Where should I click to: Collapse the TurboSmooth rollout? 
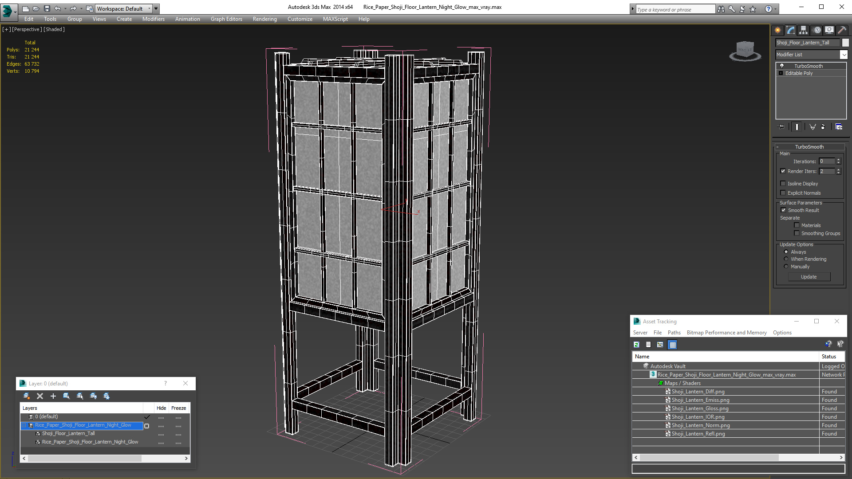point(777,147)
